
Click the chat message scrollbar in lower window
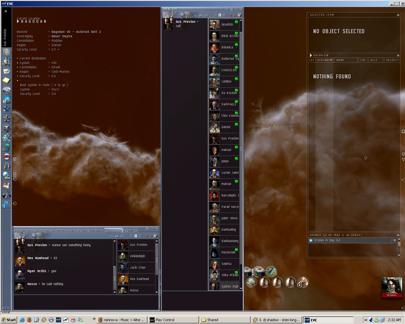115,277
